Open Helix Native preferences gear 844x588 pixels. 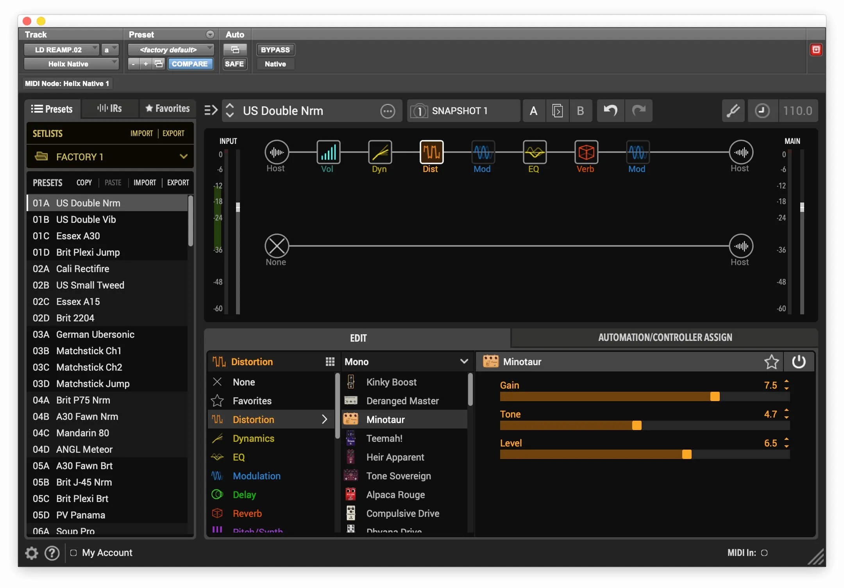[x=32, y=553]
